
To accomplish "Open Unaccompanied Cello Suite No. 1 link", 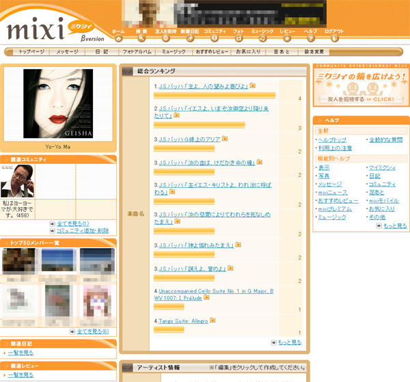I will coord(214,295).
